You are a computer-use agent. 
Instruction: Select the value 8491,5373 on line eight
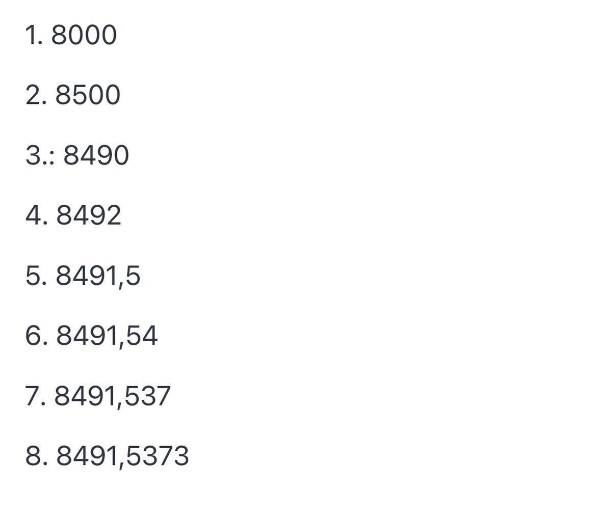(x=122, y=456)
